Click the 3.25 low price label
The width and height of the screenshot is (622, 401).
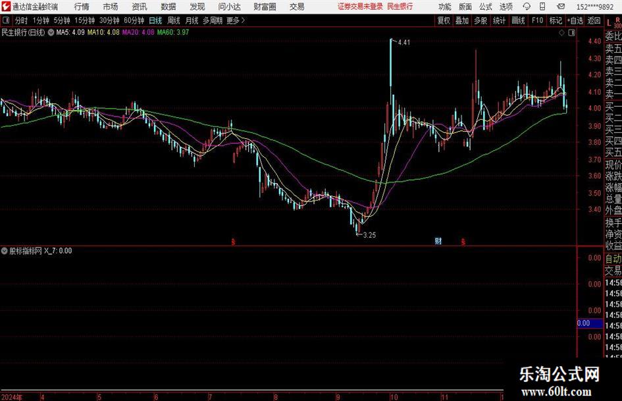[x=369, y=235]
